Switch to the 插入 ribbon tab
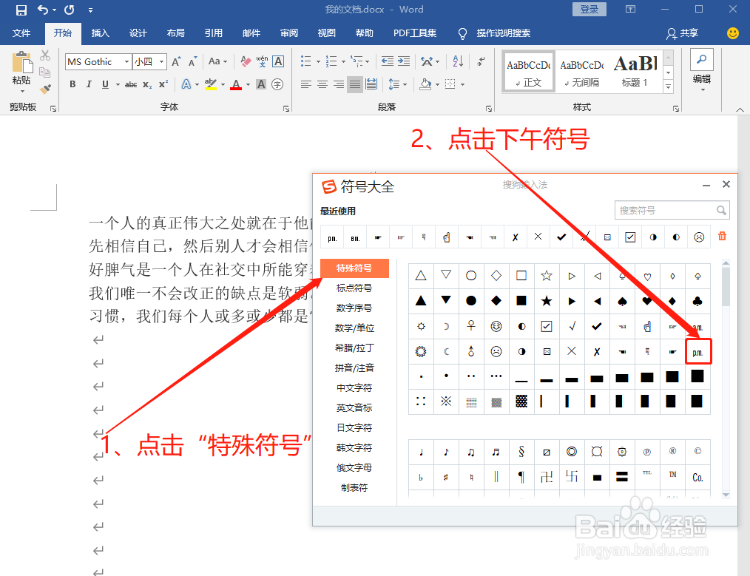The width and height of the screenshot is (750, 576). click(x=100, y=33)
